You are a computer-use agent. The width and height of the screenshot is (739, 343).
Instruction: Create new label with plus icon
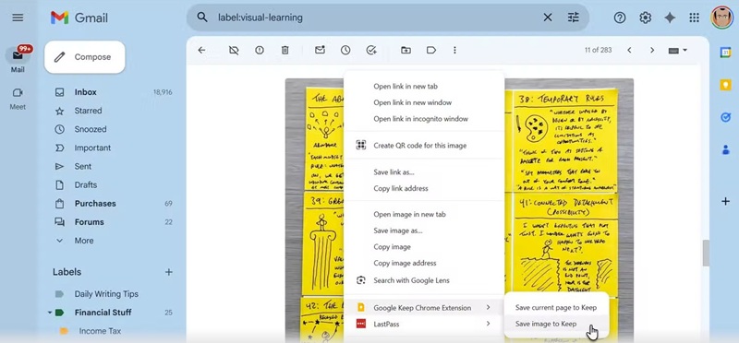[168, 272]
